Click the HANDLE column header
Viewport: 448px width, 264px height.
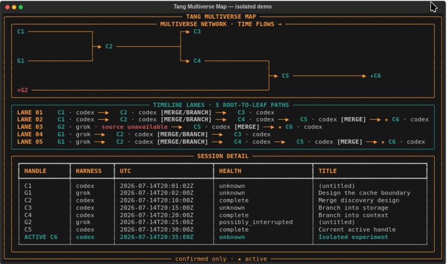coord(35,171)
